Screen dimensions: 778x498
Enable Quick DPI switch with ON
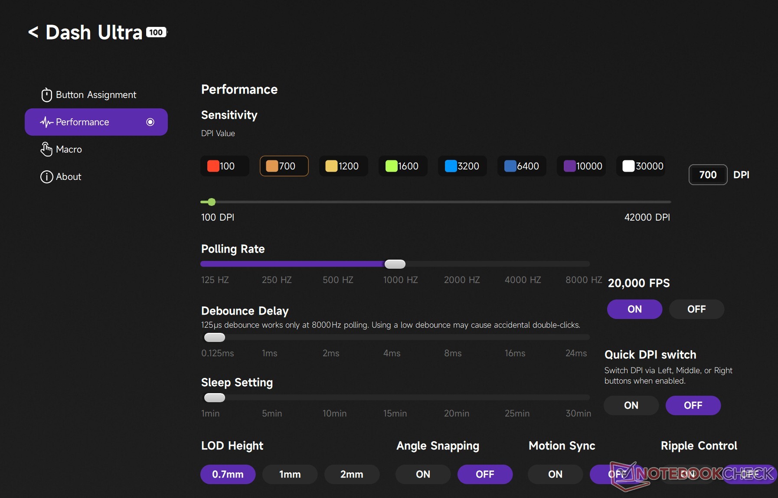[x=631, y=405]
